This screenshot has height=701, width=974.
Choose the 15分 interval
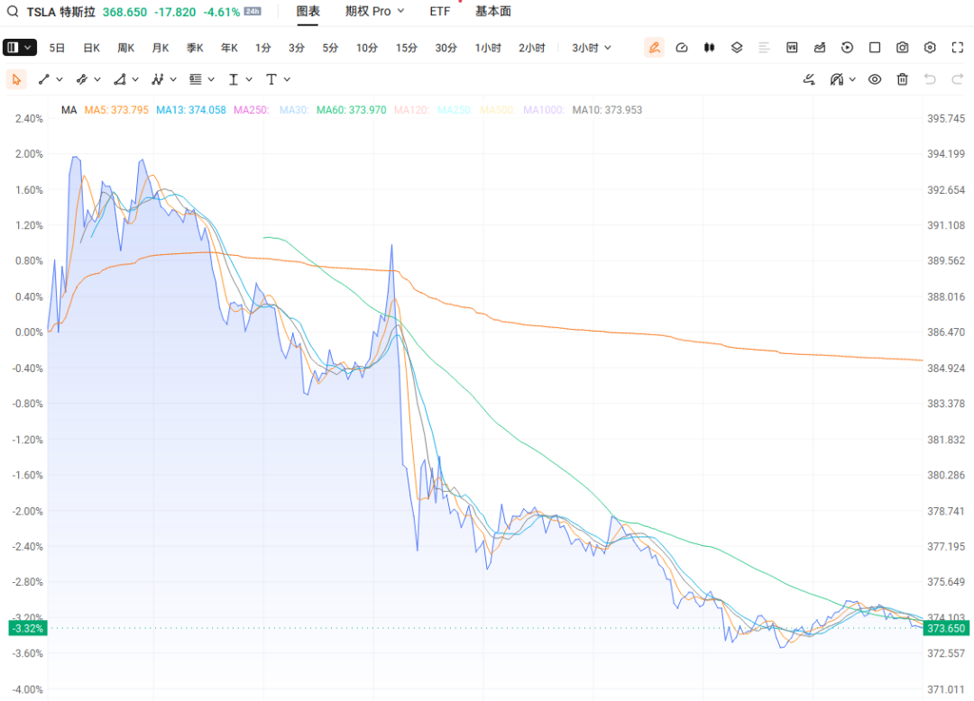[x=406, y=48]
